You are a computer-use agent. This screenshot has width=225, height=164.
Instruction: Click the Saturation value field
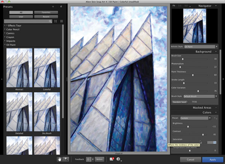click(x=212, y=142)
